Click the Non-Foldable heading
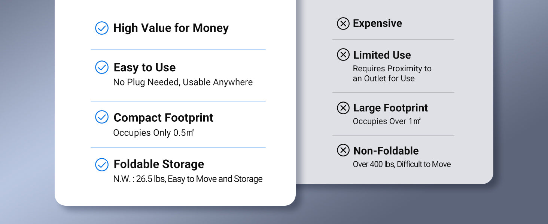Viewport: 548px width, 224px height. (x=386, y=151)
